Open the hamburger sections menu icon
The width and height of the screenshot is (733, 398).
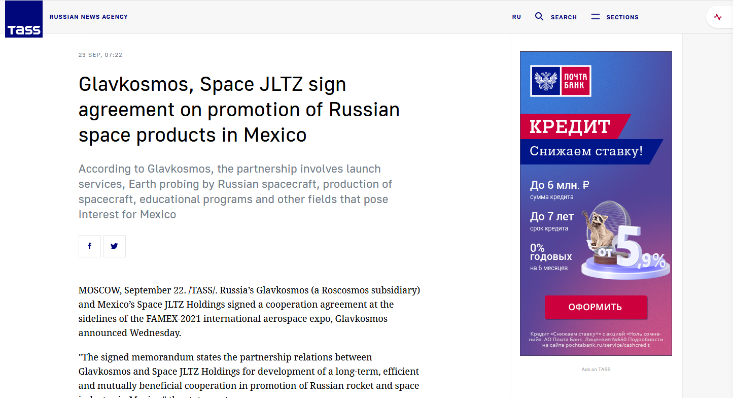pos(596,17)
